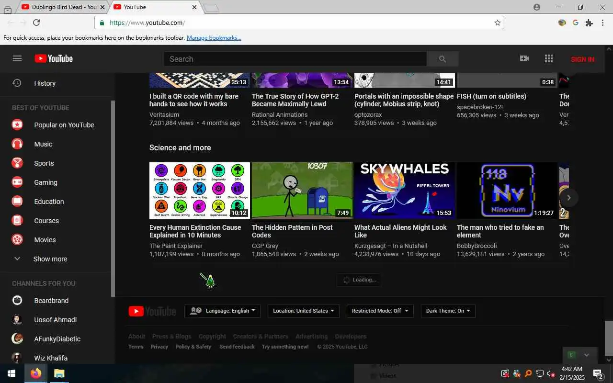Open Every Human Extinction Cause thumbnail
Screen dimensions: 613x383
pyautogui.click(x=200, y=191)
